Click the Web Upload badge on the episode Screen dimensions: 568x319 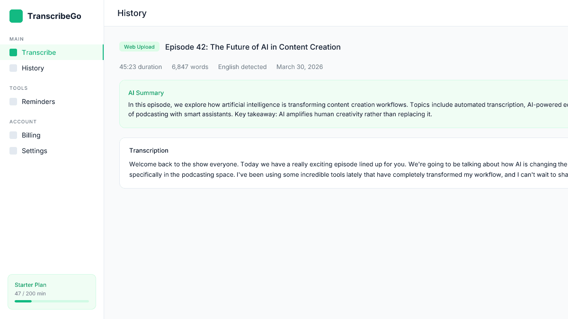coord(139,46)
